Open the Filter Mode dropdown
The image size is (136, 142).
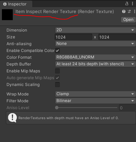pos(96,101)
